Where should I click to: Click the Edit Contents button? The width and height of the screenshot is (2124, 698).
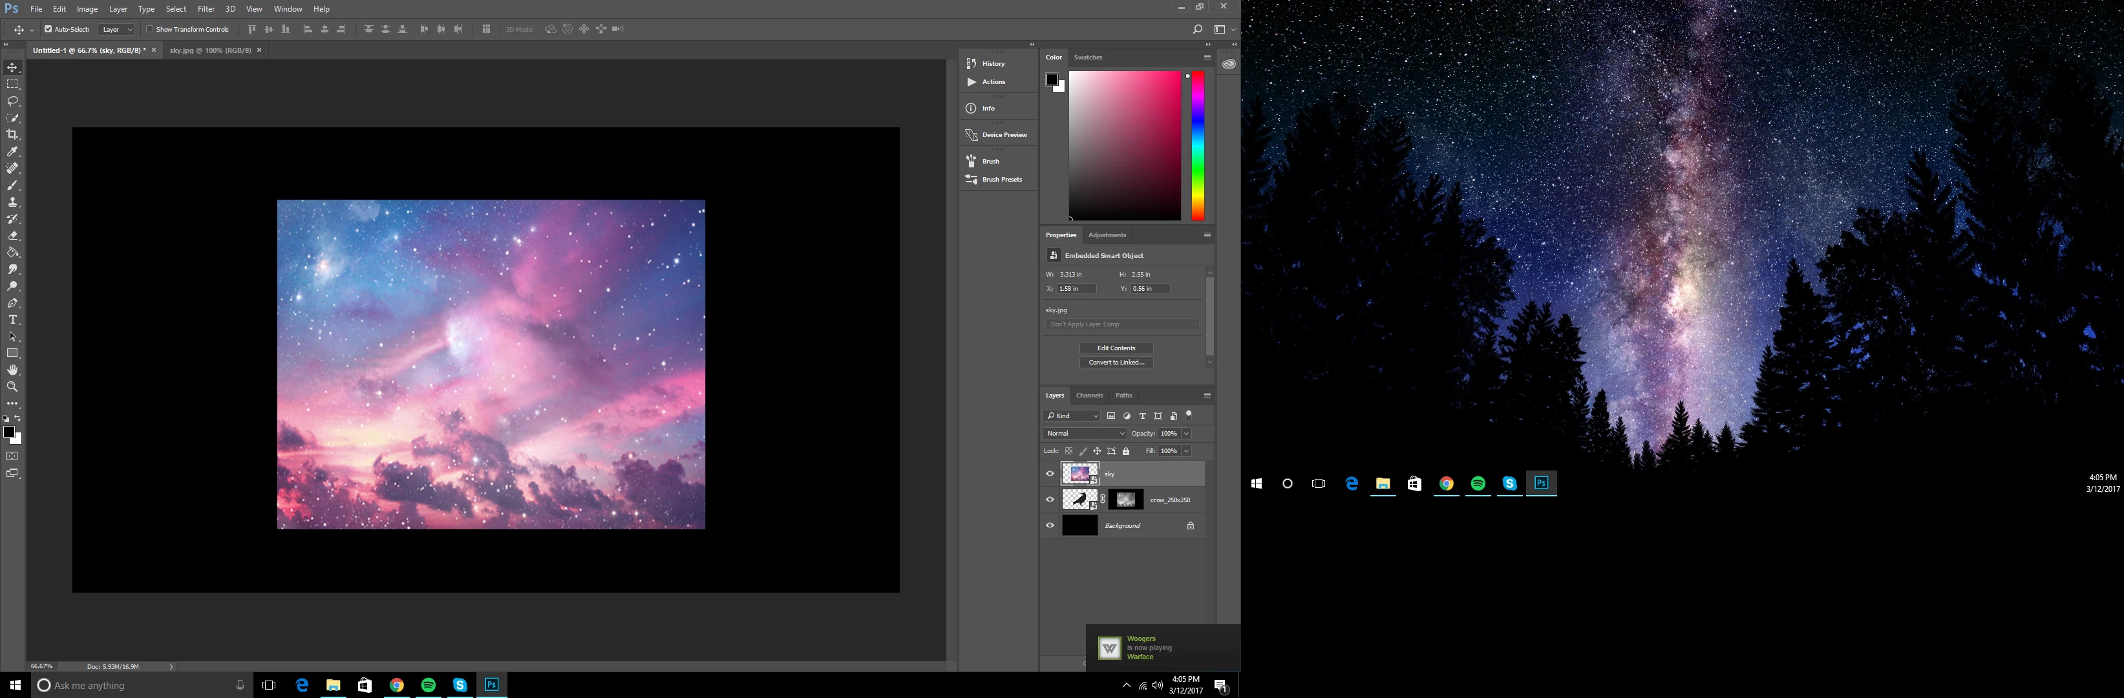(1116, 348)
